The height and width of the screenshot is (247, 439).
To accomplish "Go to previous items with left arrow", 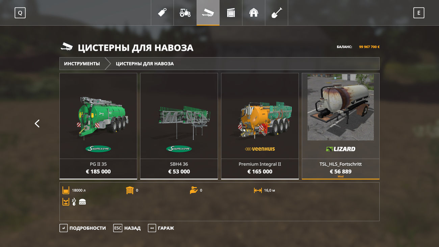I will click(x=37, y=124).
